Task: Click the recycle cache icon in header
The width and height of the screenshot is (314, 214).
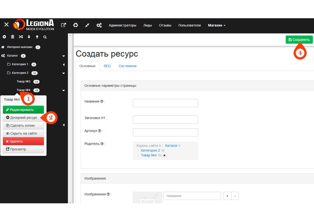Action: [75, 25]
